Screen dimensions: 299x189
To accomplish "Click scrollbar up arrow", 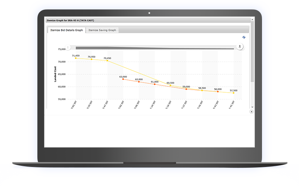I will [252, 20].
